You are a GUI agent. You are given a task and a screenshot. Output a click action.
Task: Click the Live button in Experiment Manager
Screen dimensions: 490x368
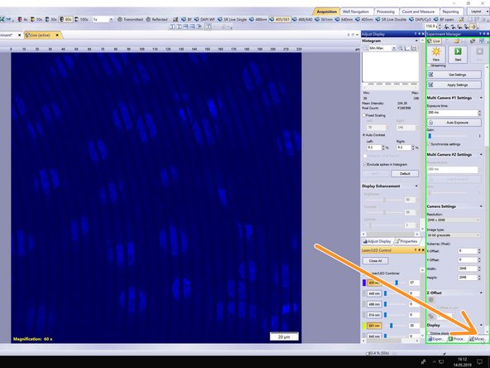(x=434, y=41)
